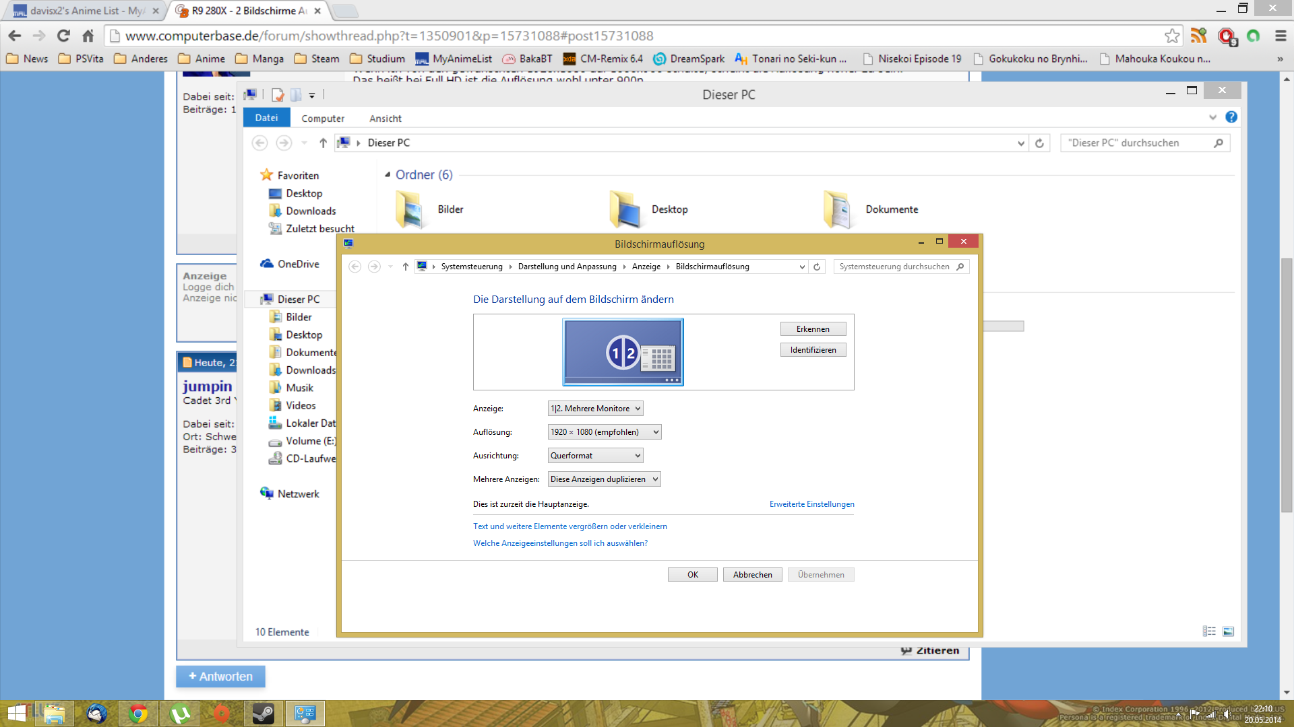Collapse the Ordner (6) group
1294x727 pixels.
(388, 175)
